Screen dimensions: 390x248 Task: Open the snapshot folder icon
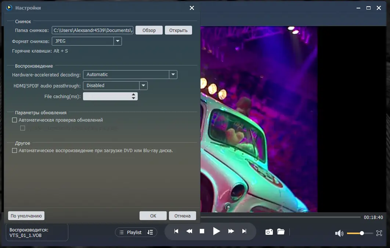(x=281, y=231)
